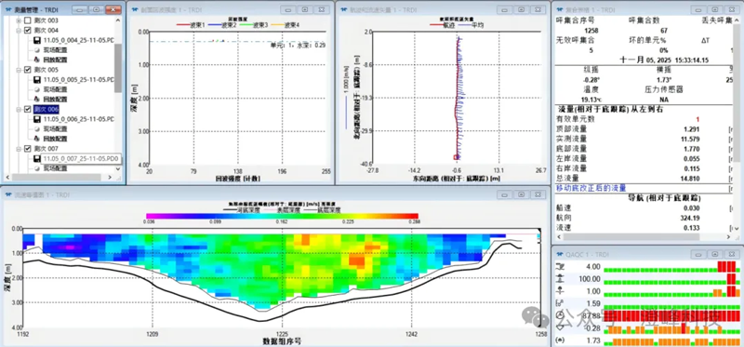Select the highlighted 测次 006 tree item
The image size is (744, 347).
(x=46, y=109)
